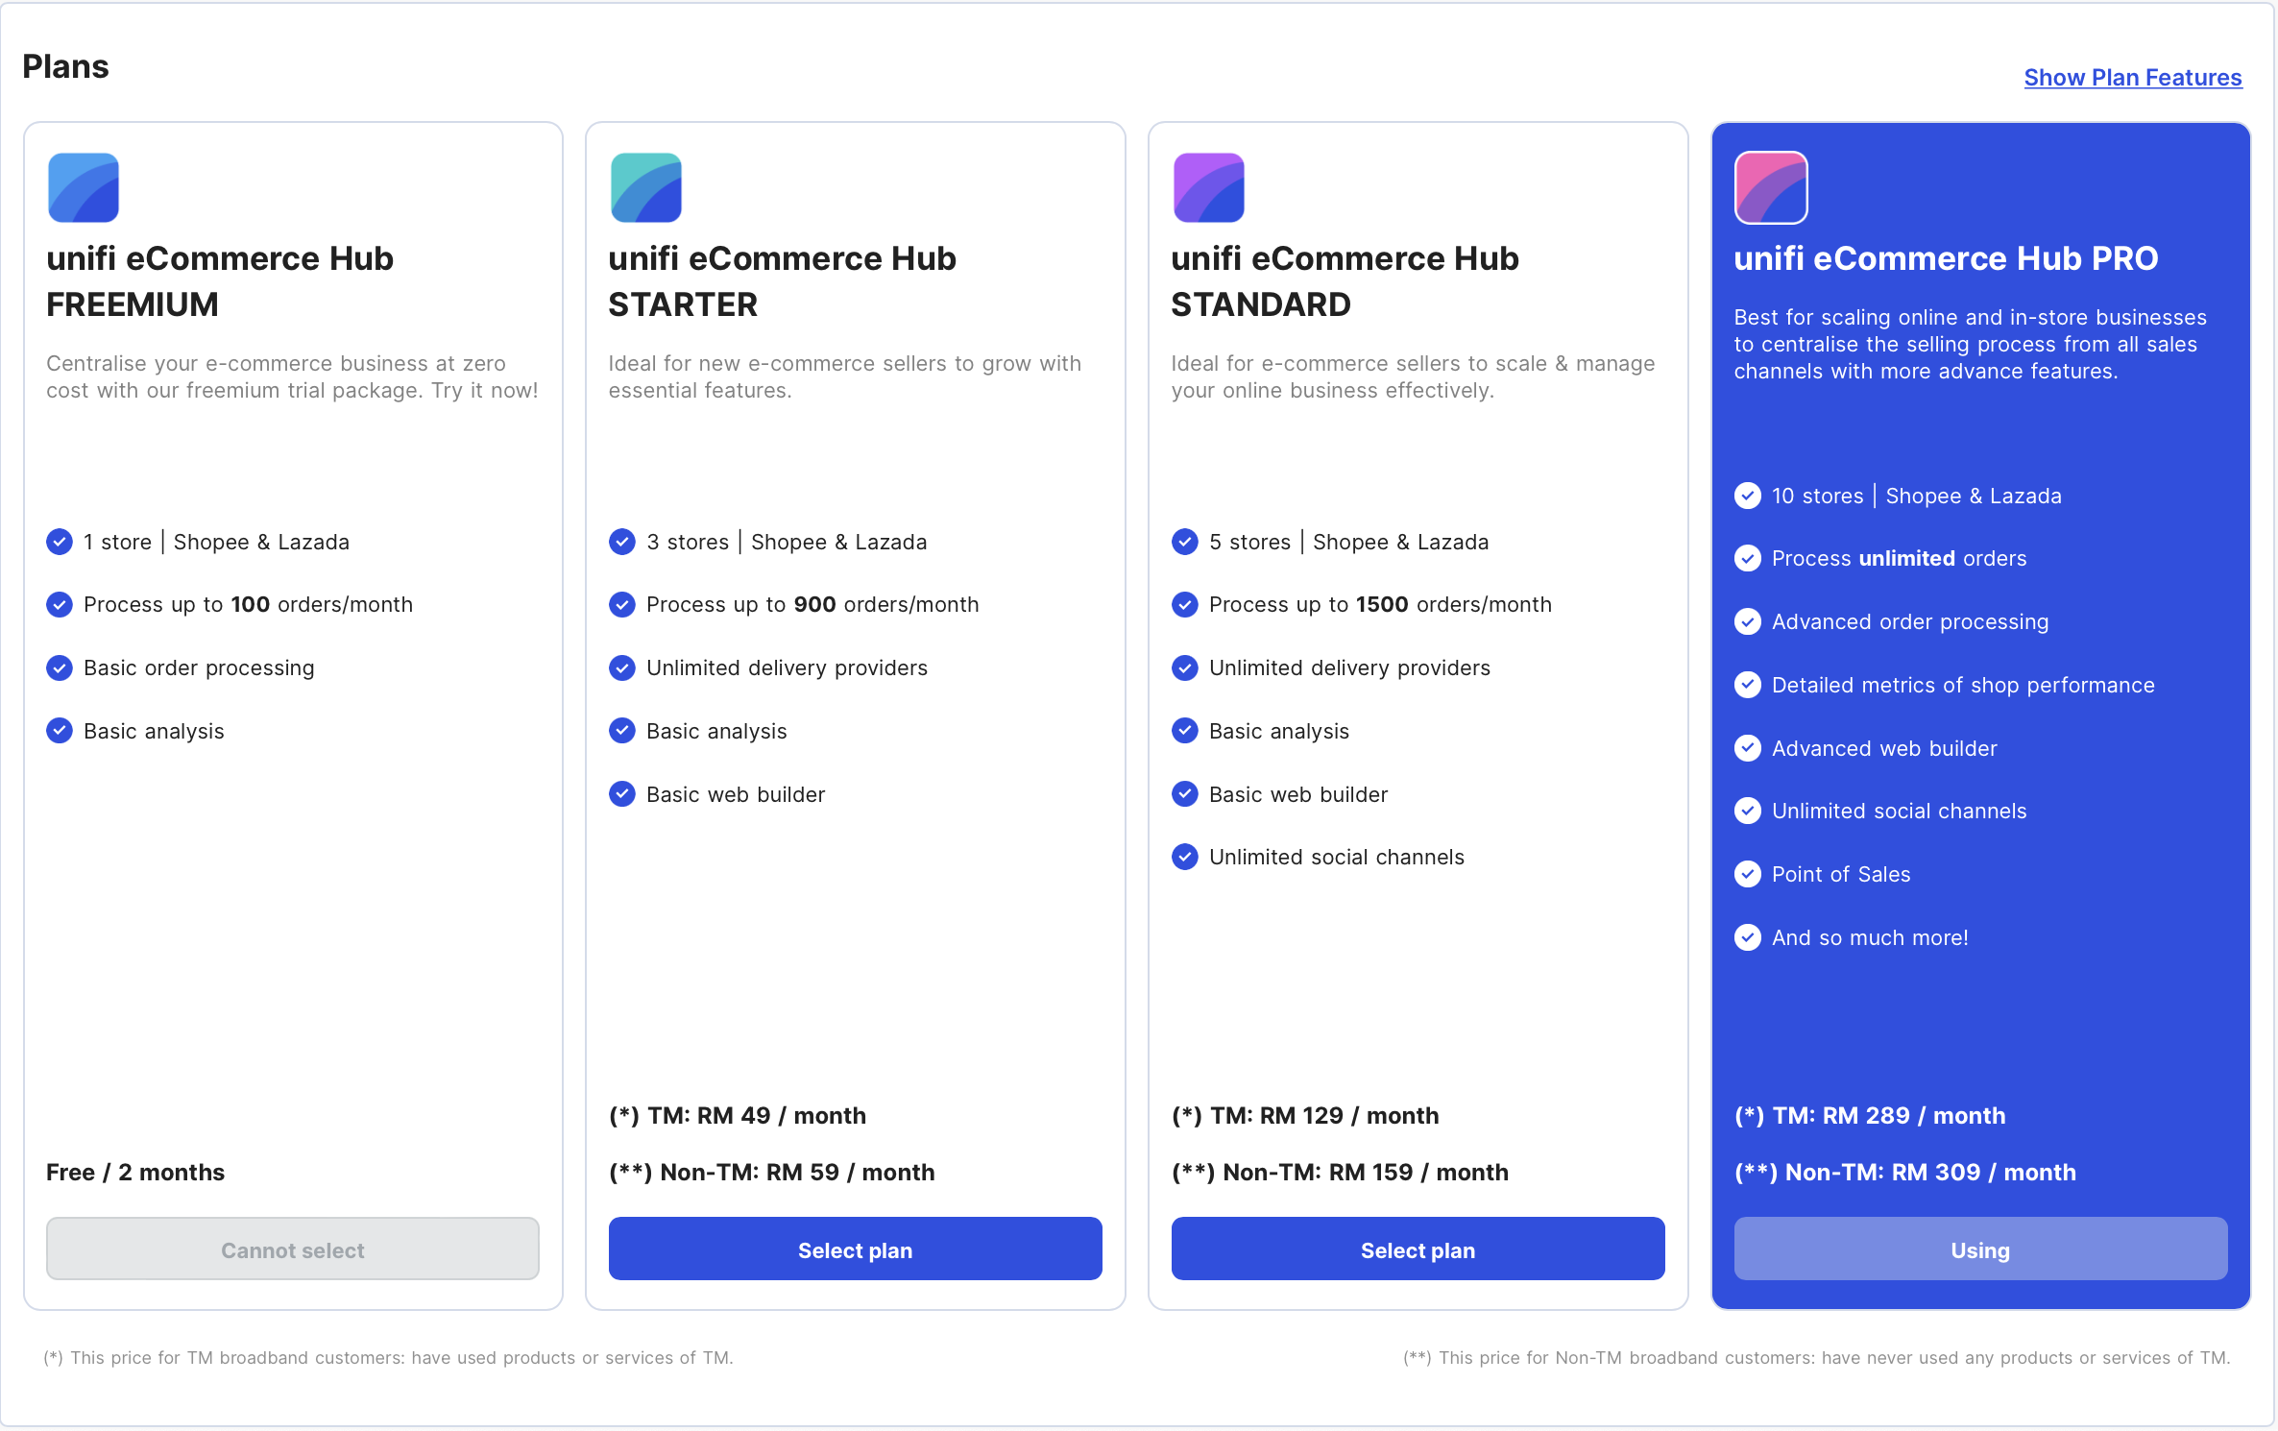Viewport: 2278px width, 1431px height.
Task: Click the 'Free / 2 months' price label
Action: point(135,1173)
